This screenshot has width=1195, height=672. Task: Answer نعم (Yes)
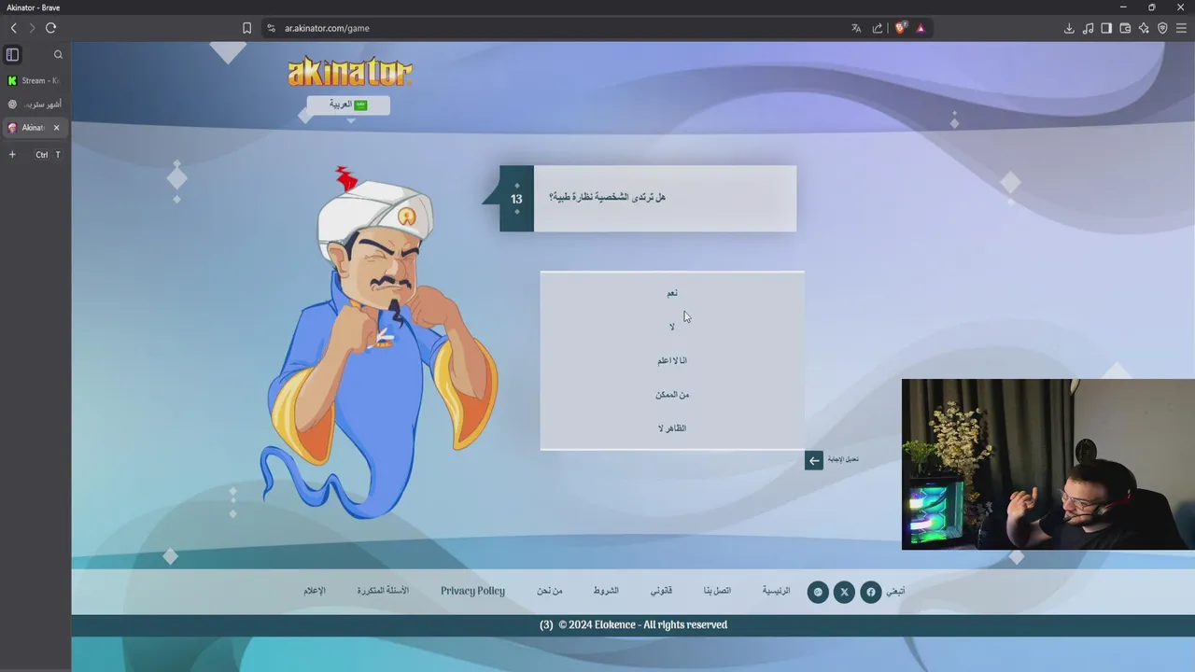672,293
